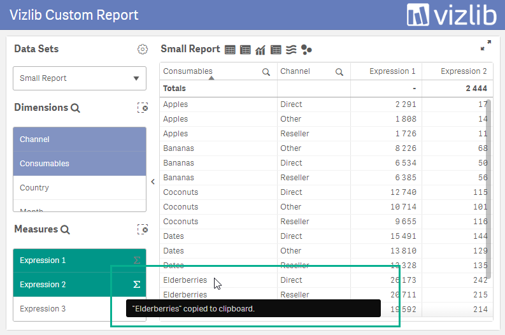The width and height of the screenshot is (505, 335).
Task: Select value 8 226 cell
Action: pyautogui.click(x=386, y=148)
